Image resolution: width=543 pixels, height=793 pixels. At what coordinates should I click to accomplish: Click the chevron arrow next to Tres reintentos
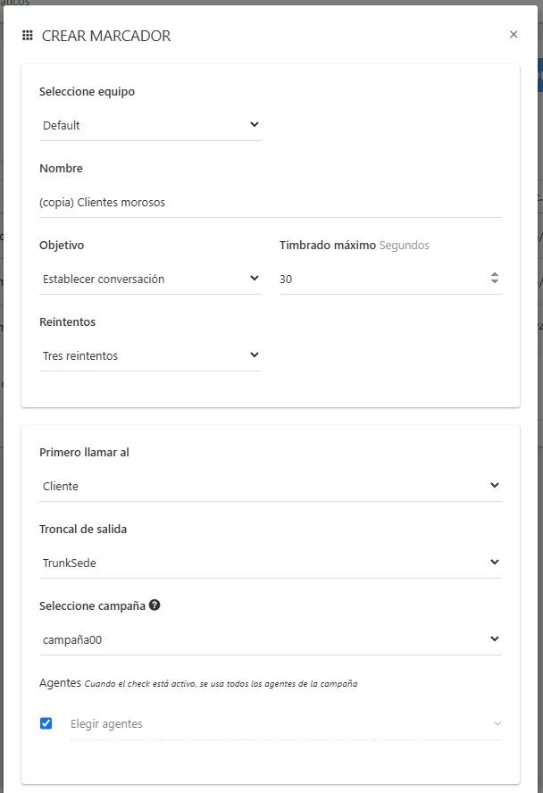tap(255, 355)
